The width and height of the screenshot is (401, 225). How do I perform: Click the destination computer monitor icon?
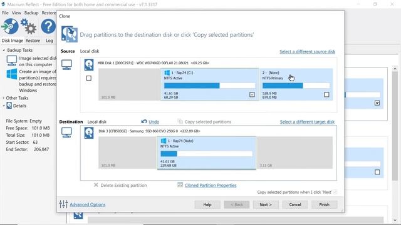[x=66, y=132]
